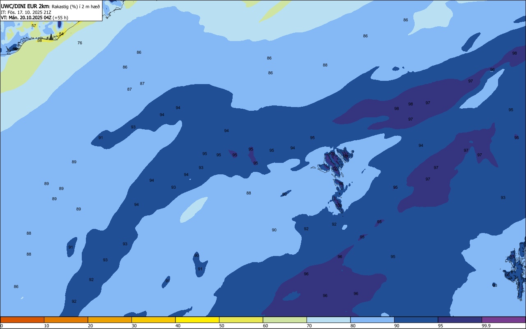Click the orange 10–20 legend swatch
The image size is (526, 329).
tap(66, 320)
